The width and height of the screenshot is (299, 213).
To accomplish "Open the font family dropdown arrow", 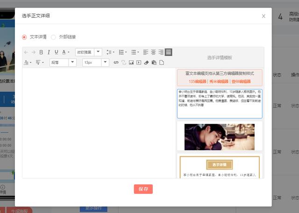I will pos(98,52).
